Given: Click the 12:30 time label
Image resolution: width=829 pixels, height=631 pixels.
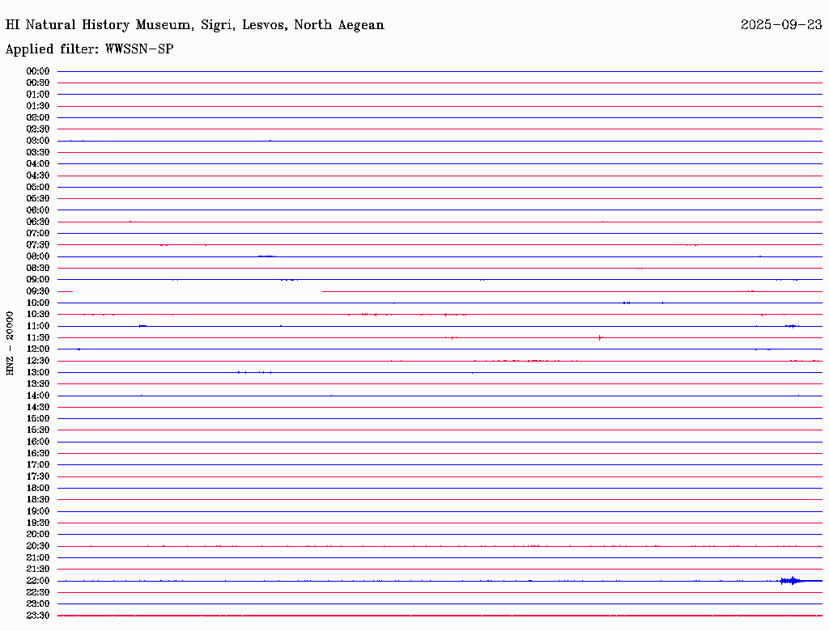Looking at the screenshot, I should [38, 361].
